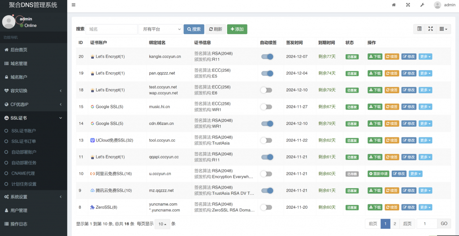Viewport: 459px width, 236px height.
Task: Open SSL证书账户 submenu item
Action: tap(34, 130)
